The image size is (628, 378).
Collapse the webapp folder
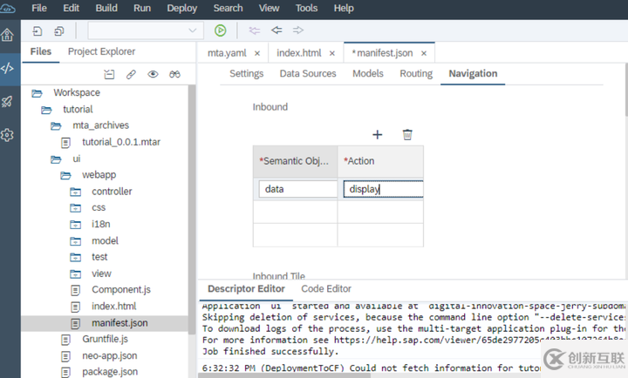[65, 176]
